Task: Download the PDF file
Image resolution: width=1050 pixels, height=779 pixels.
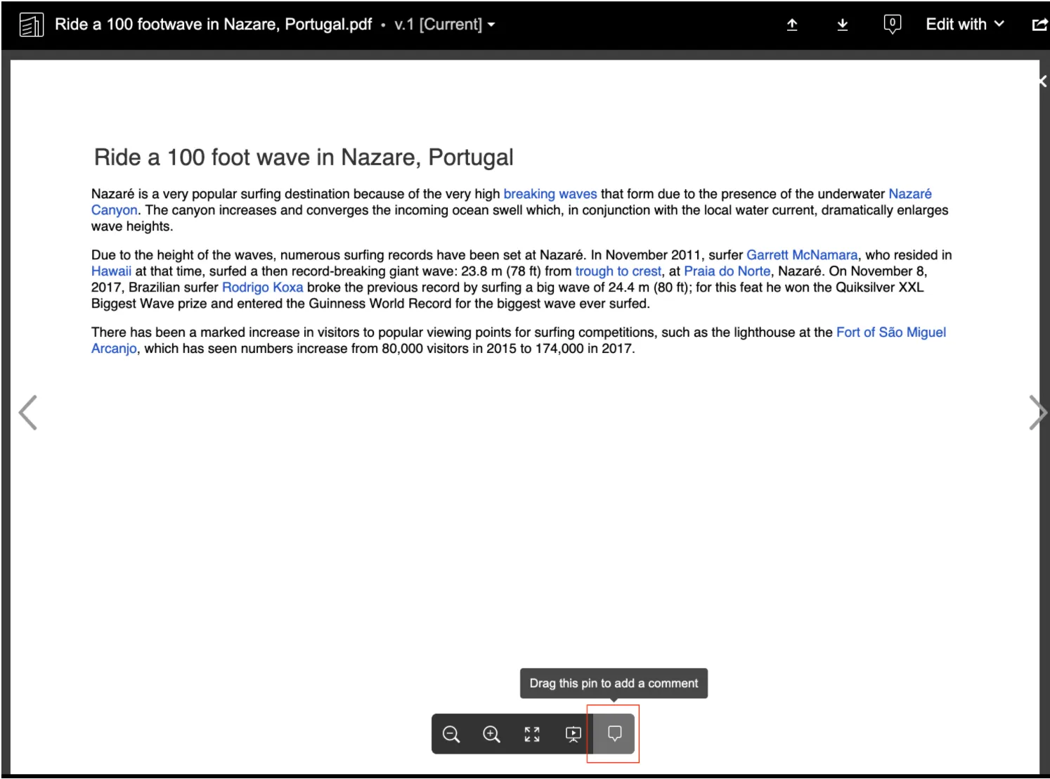Action: [843, 25]
